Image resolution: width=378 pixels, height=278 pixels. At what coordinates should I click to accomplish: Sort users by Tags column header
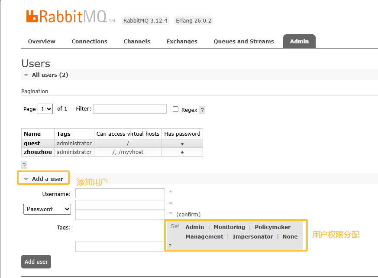63,134
